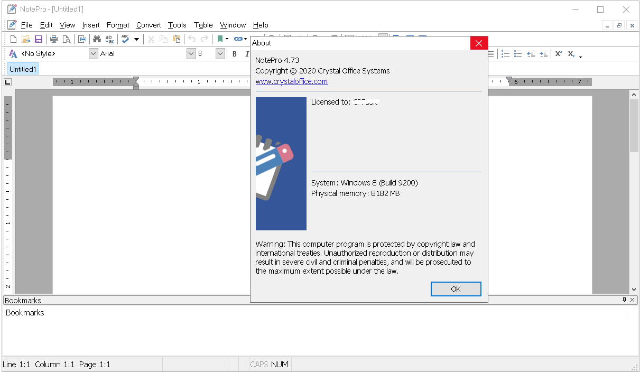Print using the printer icon
The image size is (640, 373).
click(x=54, y=39)
